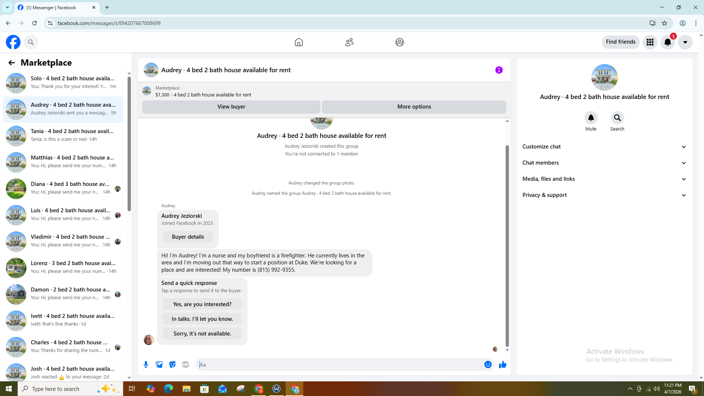The image size is (704, 396).
Task: Click the voice clip microphone icon
Action: (x=146, y=364)
